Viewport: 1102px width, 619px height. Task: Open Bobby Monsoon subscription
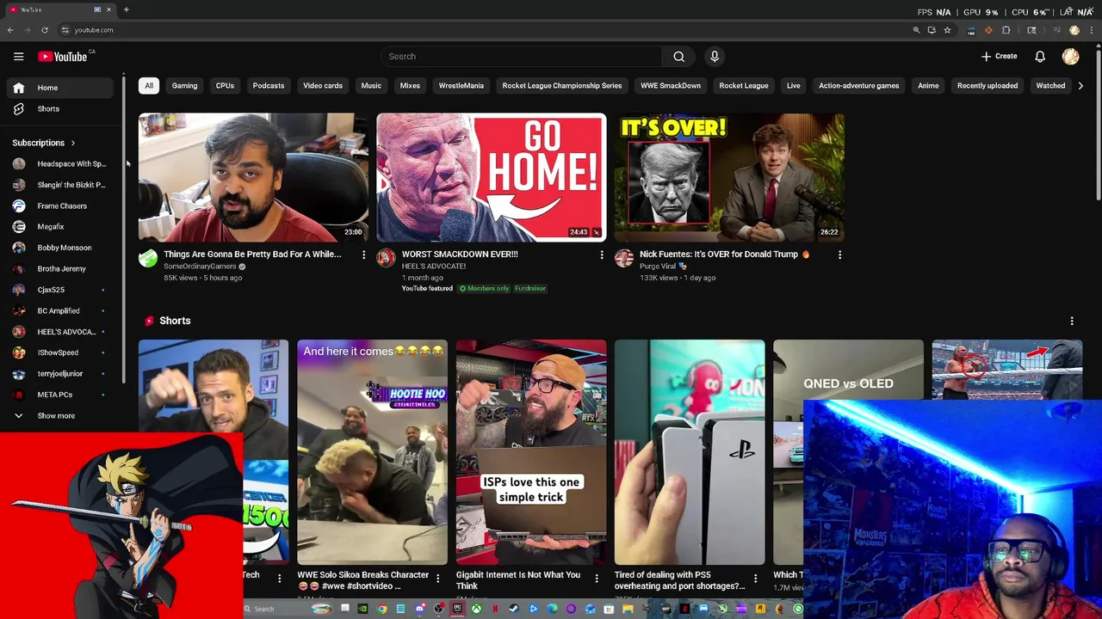(x=60, y=248)
